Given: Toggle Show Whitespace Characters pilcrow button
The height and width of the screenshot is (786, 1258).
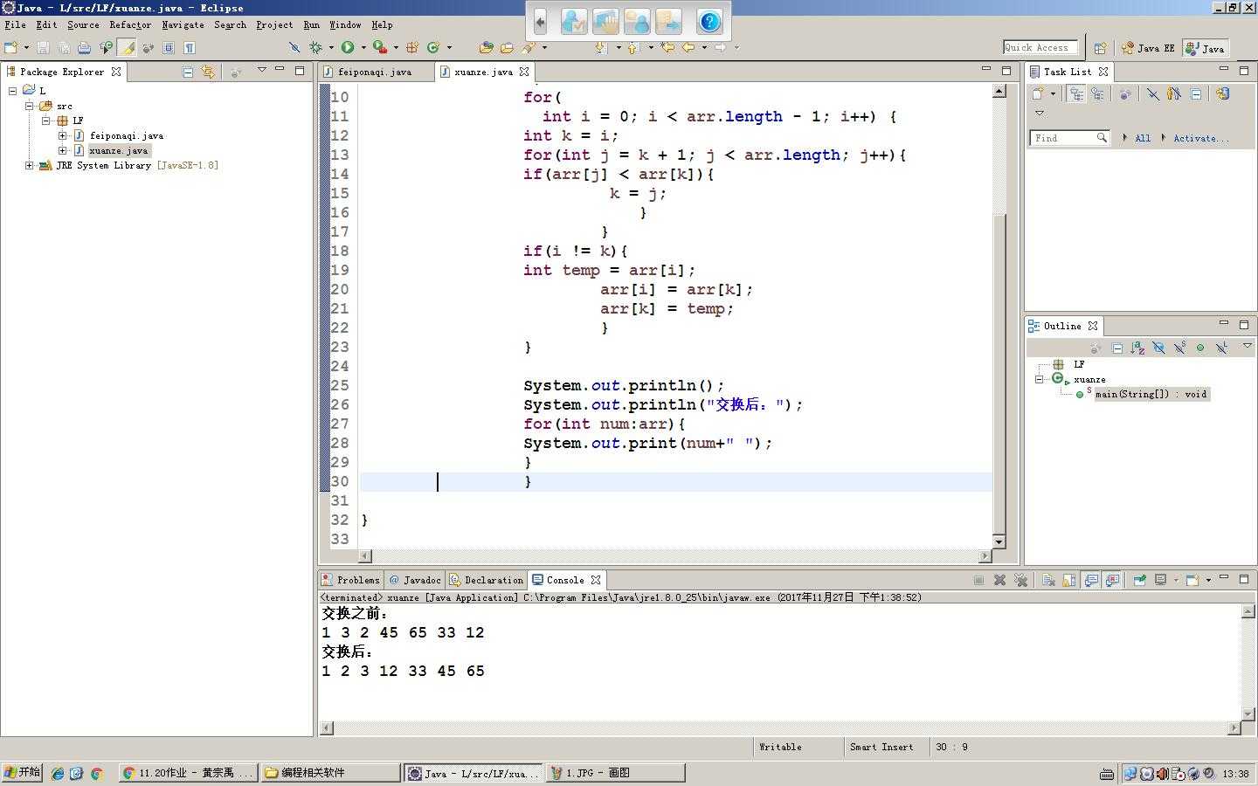Looking at the screenshot, I should (x=190, y=48).
